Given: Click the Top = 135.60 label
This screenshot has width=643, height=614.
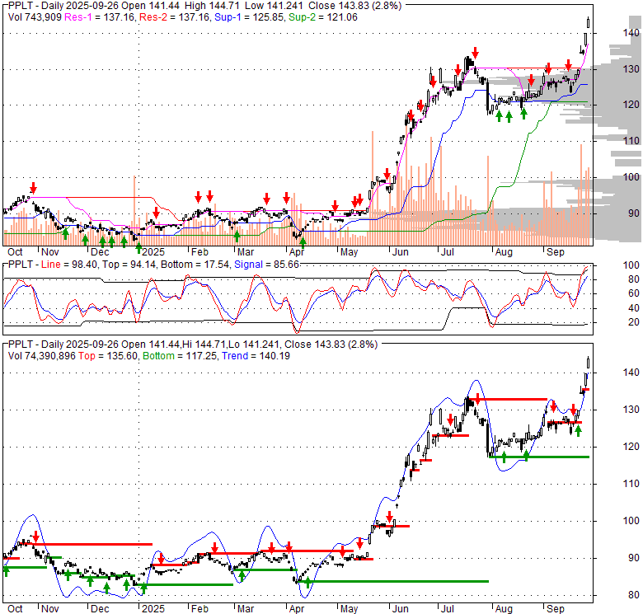Looking at the screenshot, I should click(108, 356).
